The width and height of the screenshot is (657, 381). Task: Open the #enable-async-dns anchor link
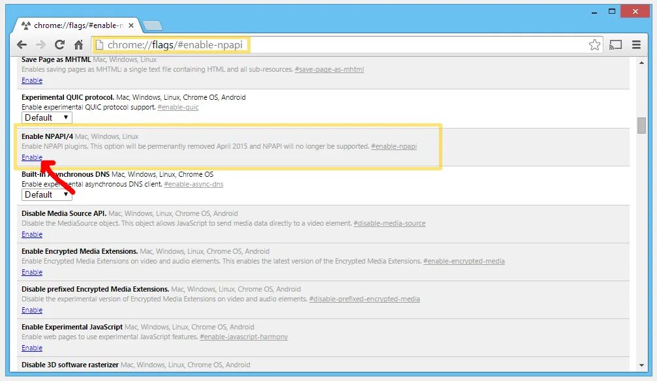tap(194, 185)
